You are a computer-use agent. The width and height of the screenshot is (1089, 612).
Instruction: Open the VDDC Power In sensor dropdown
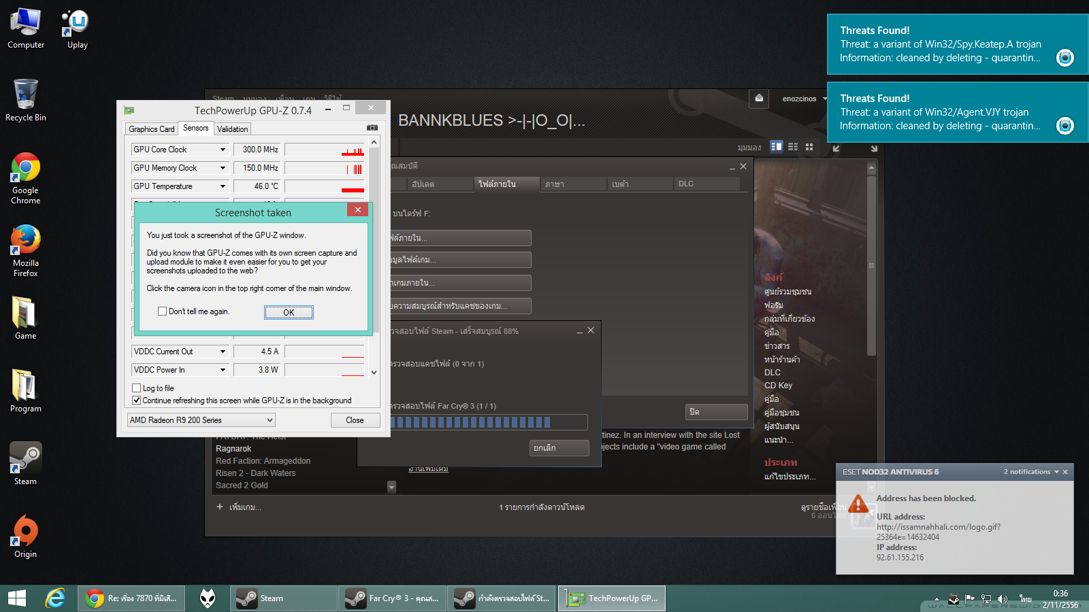point(223,370)
